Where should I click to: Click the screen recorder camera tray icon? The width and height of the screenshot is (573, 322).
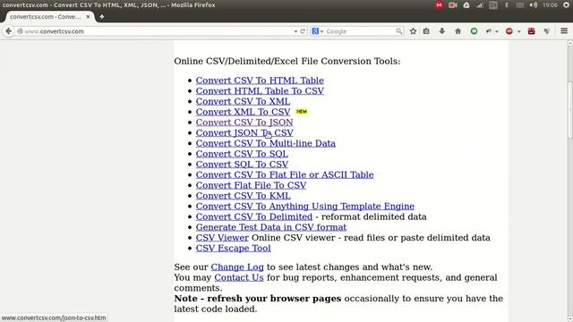pos(453,5)
